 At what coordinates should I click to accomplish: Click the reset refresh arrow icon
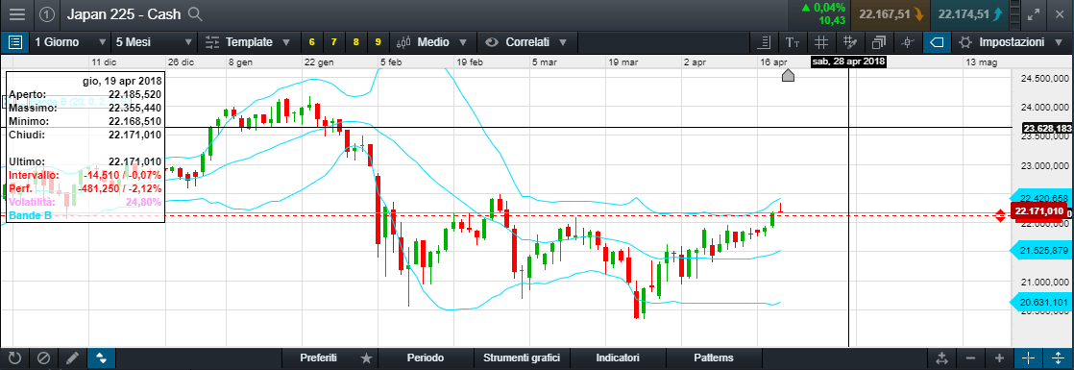[x=14, y=358]
